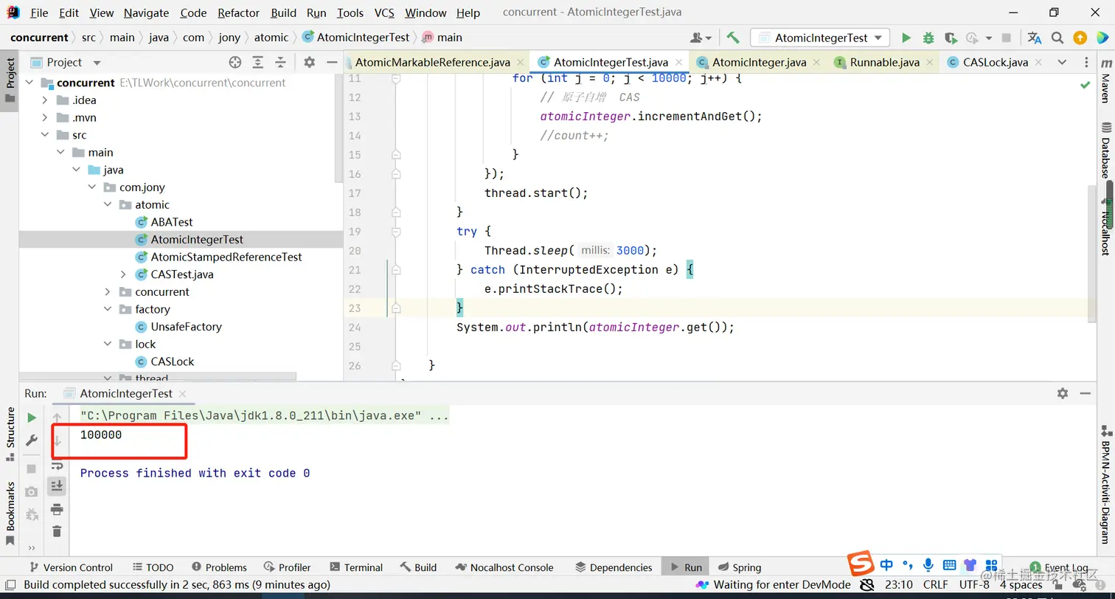Build the project with the hammer icon
Image resolution: width=1115 pixels, height=599 pixels.
732,38
